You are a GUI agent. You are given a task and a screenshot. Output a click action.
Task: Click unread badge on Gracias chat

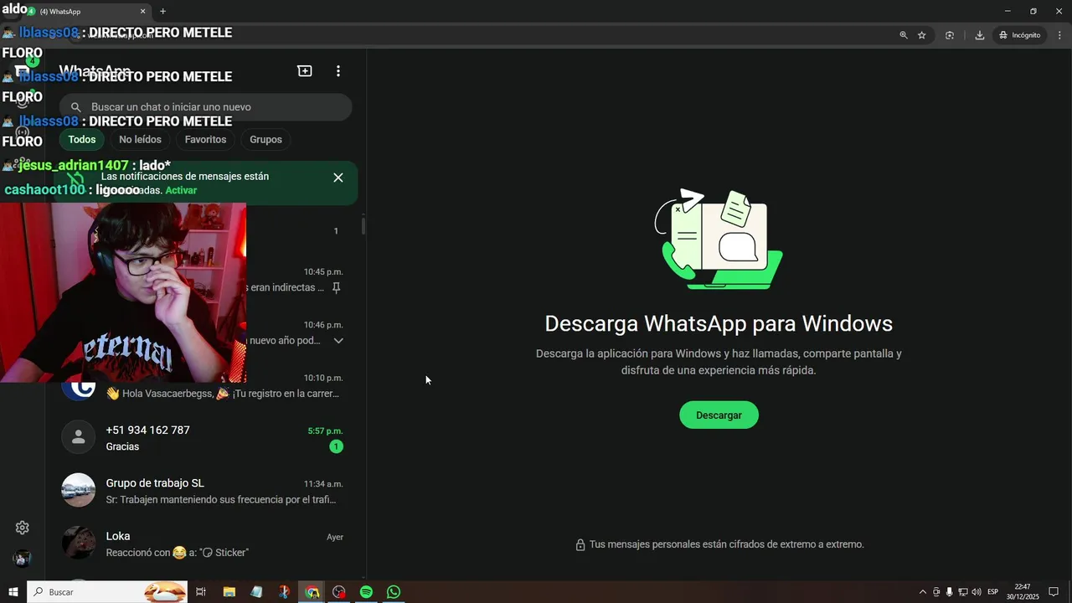click(336, 447)
